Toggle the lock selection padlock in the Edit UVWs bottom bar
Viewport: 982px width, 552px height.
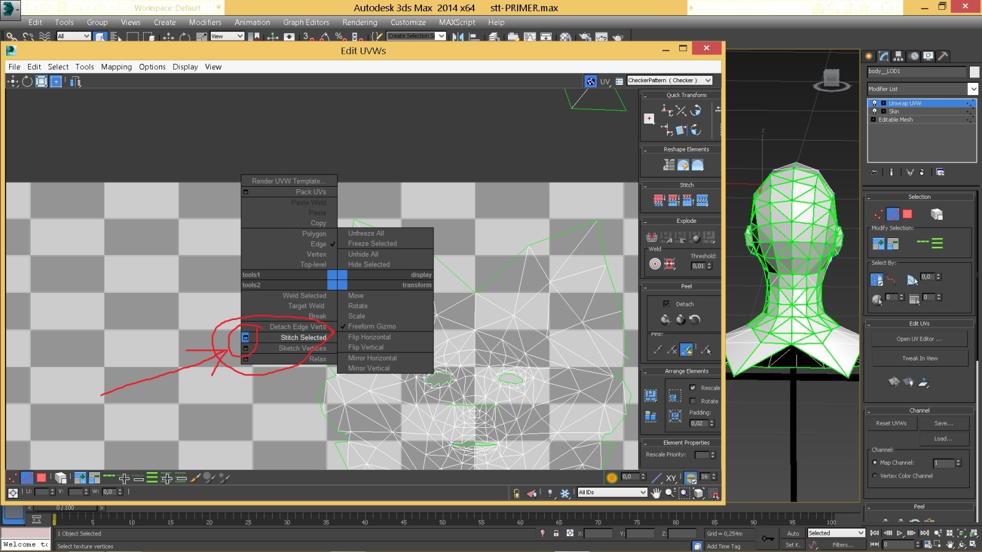tap(516, 493)
